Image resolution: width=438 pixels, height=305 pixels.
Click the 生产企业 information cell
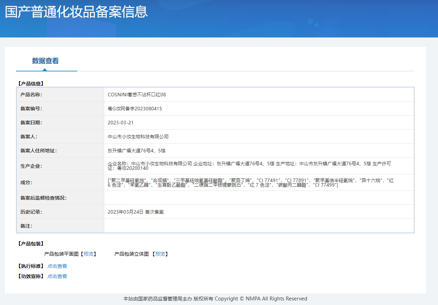pos(246,166)
